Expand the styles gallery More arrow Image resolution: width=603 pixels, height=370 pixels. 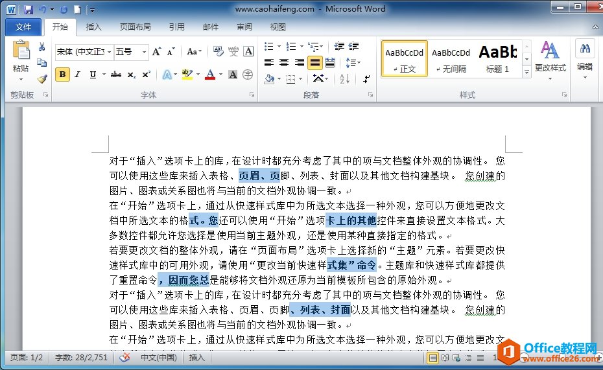coord(527,71)
